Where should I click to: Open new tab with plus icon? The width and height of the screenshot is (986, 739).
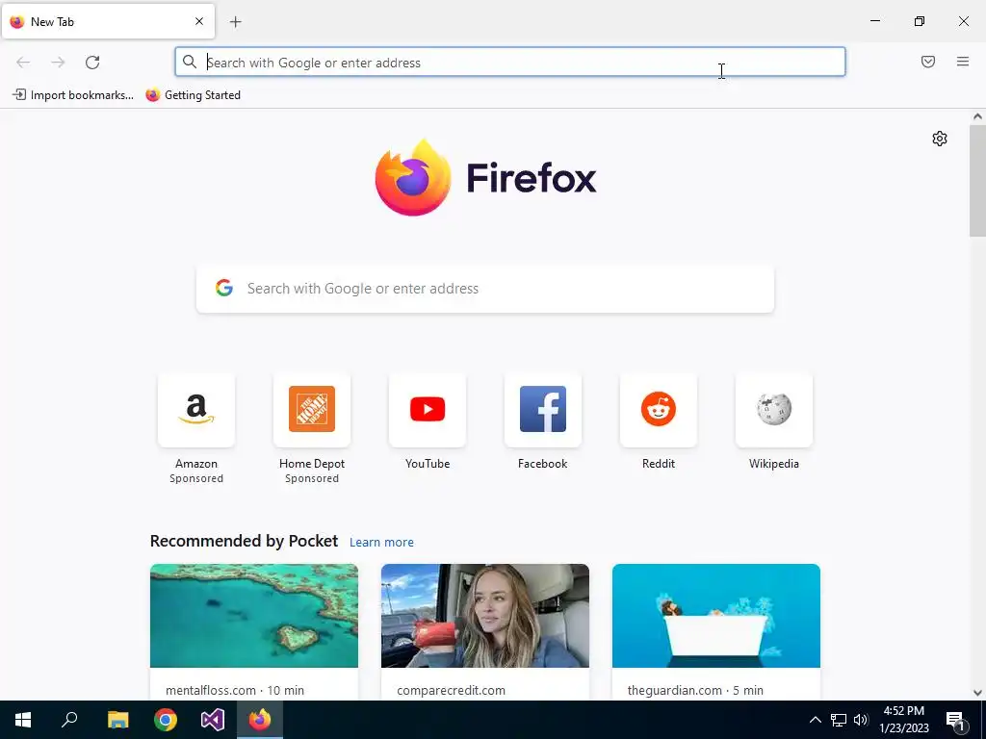tap(236, 22)
